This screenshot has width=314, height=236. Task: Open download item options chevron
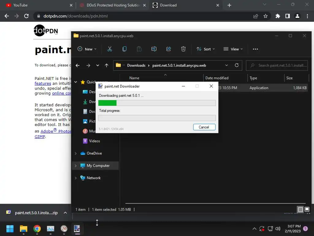coord(65,213)
